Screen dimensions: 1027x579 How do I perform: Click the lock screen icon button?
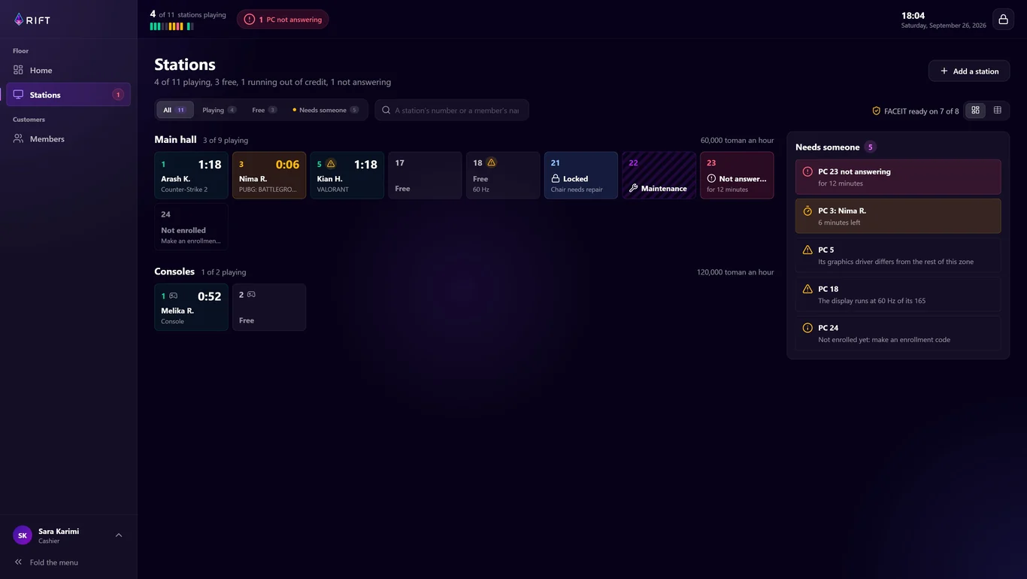[x=1003, y=20]
